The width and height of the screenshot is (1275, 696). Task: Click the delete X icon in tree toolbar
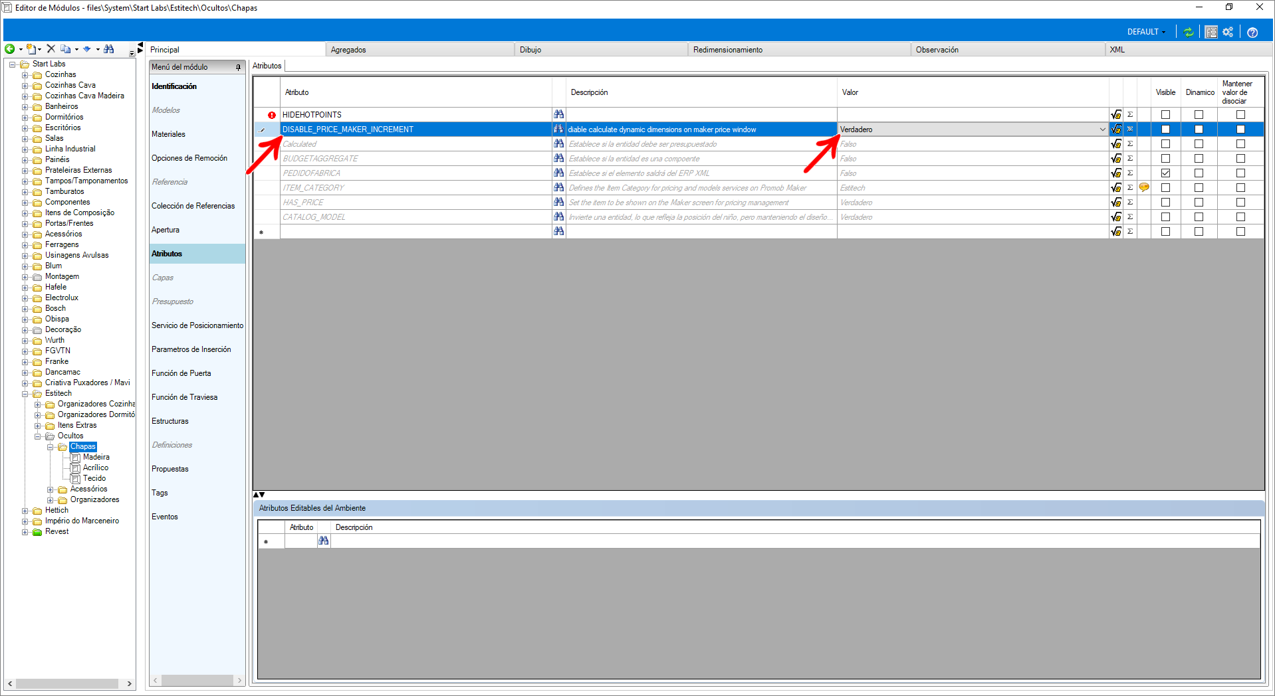[x=51, y=49]
